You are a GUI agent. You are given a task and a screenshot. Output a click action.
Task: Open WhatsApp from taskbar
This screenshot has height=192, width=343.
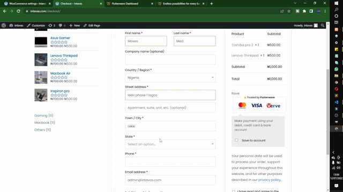click(337, 69)
